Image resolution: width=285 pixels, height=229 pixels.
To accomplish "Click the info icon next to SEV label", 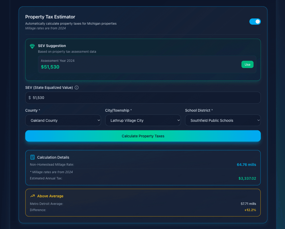I will click(76, 87).
